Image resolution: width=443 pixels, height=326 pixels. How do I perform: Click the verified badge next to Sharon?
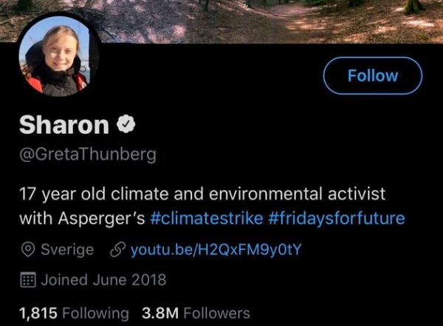click(126, 126)
